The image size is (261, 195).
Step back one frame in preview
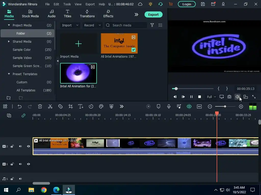pyautogui.click(x=175, y=97)
